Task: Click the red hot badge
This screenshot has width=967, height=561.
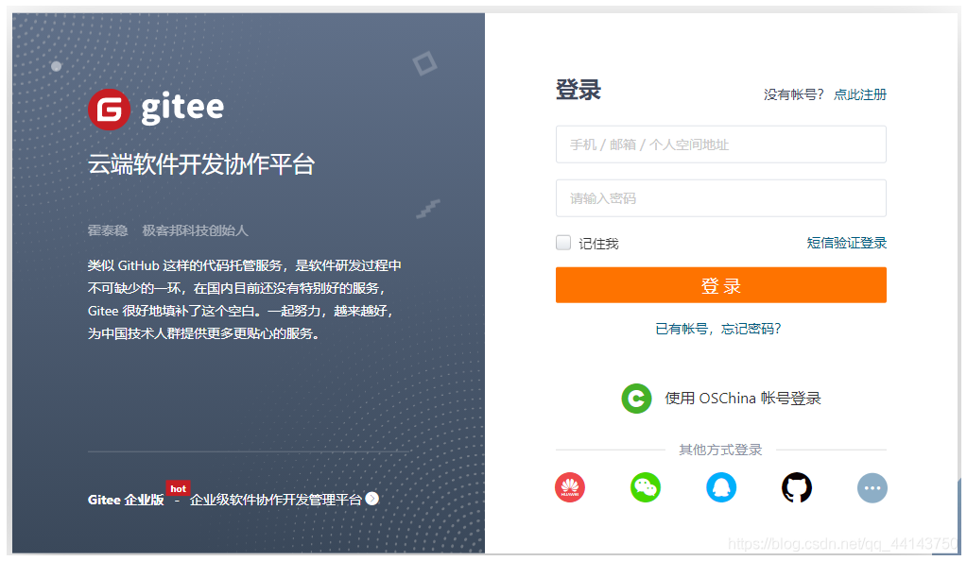Action: click(x=179, y=488)
